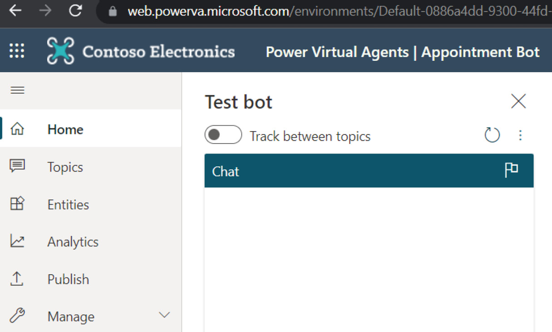The height and width of the screenshot is (332, 552).
Task: Click the Manage wrench icon
Action: click(17, 315)
